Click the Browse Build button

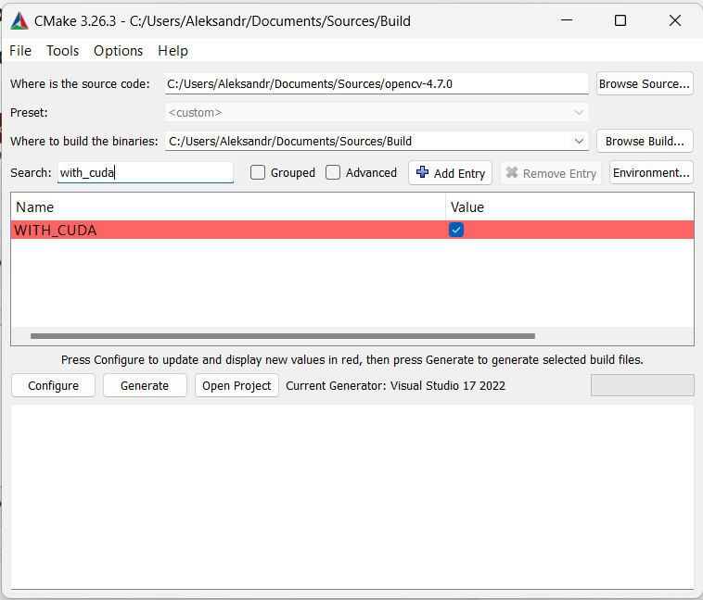(645, 141)
